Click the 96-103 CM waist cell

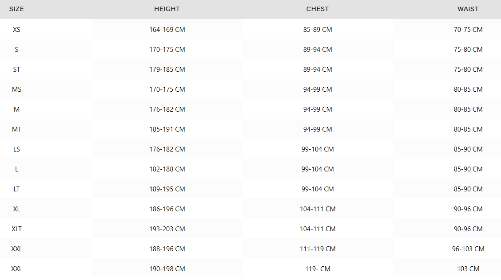point(468,249)
